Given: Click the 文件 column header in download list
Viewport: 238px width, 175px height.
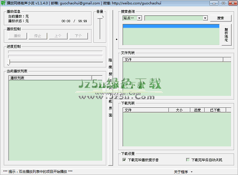Looking at the screenshot, I should click(x=145, y=110).
